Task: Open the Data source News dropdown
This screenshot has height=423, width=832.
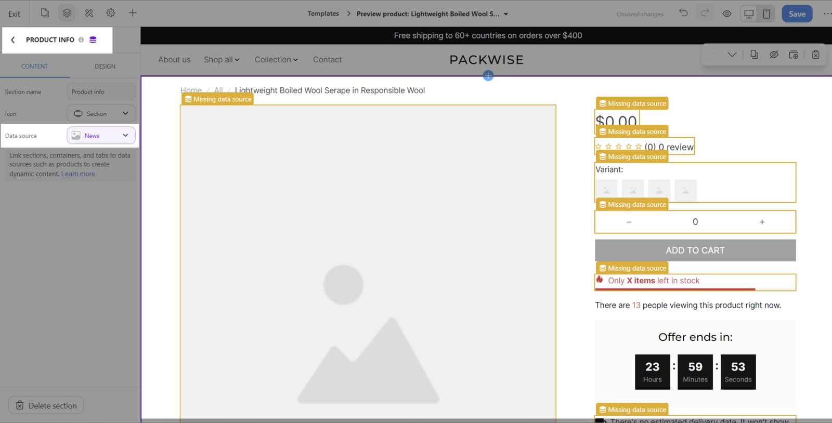Action: point(101,135)
